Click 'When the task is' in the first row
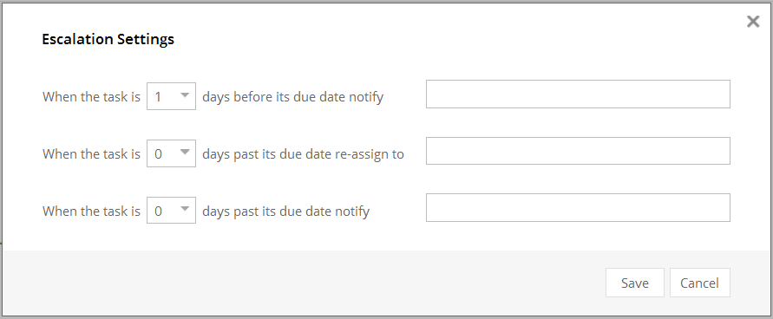This screenshot has width=773, height=319. pos(92,96)
